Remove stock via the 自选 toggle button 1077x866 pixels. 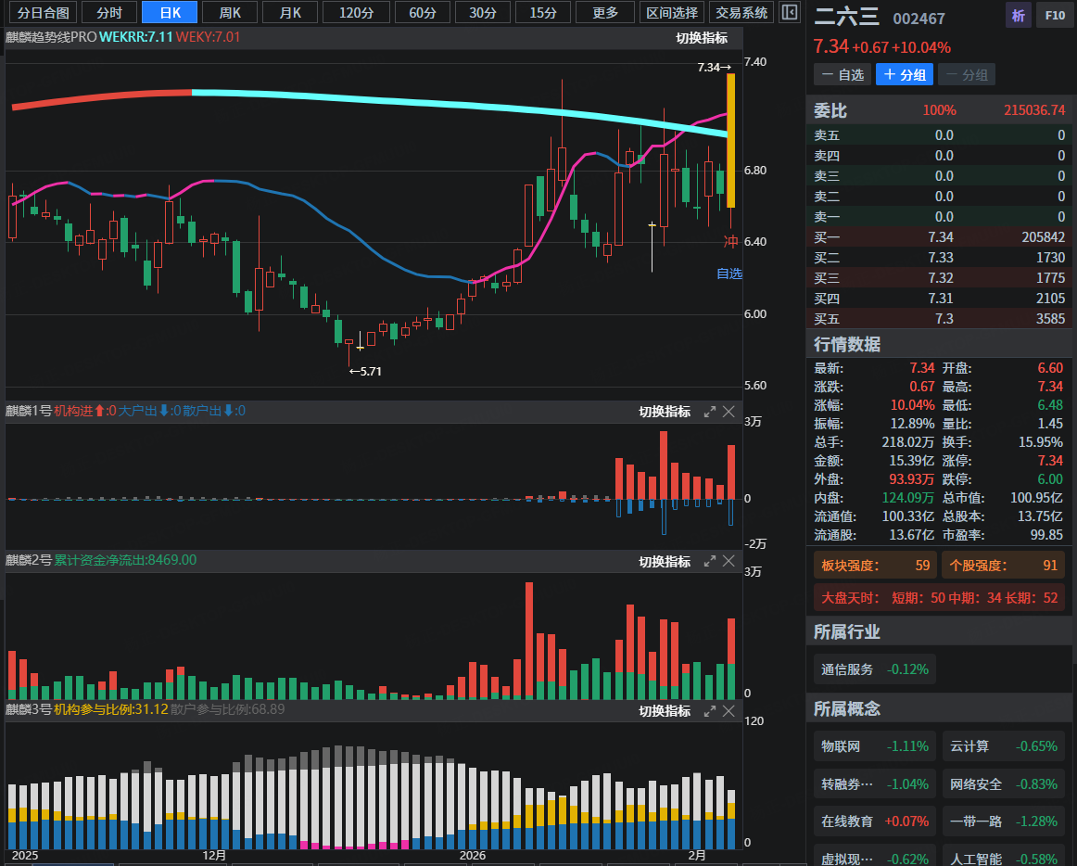pyautogui.click(x=842, y=75)
